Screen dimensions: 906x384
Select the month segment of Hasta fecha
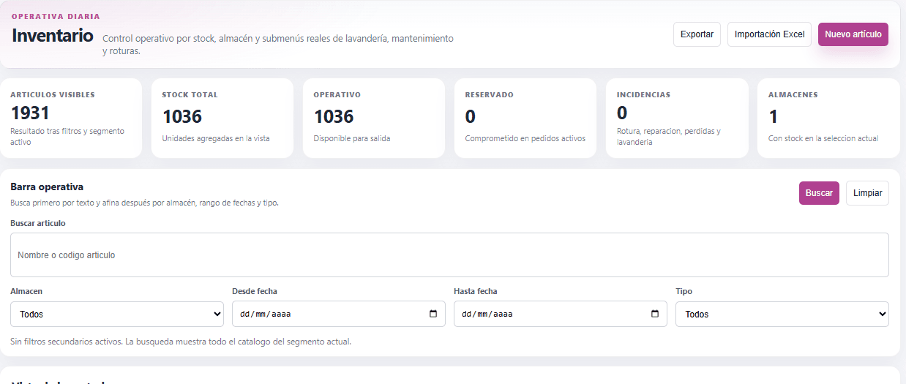point(483,315)
